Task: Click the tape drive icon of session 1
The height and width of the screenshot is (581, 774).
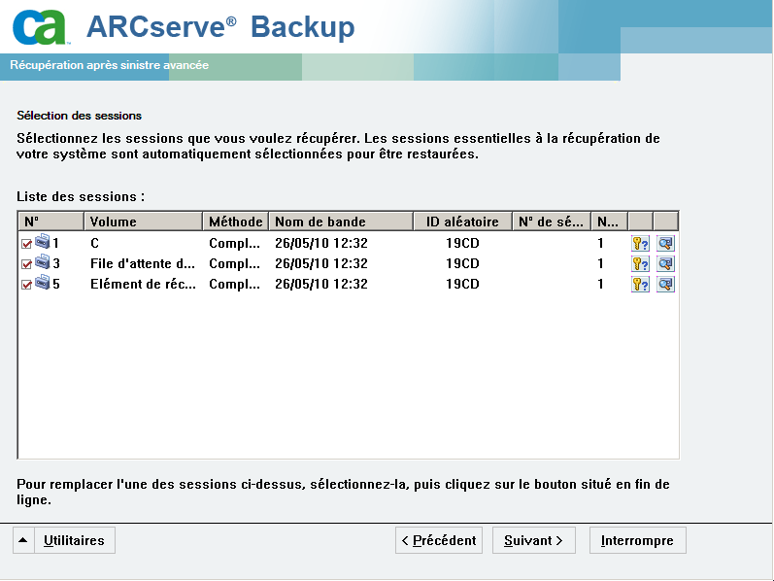Action: [x=43, y=241]
